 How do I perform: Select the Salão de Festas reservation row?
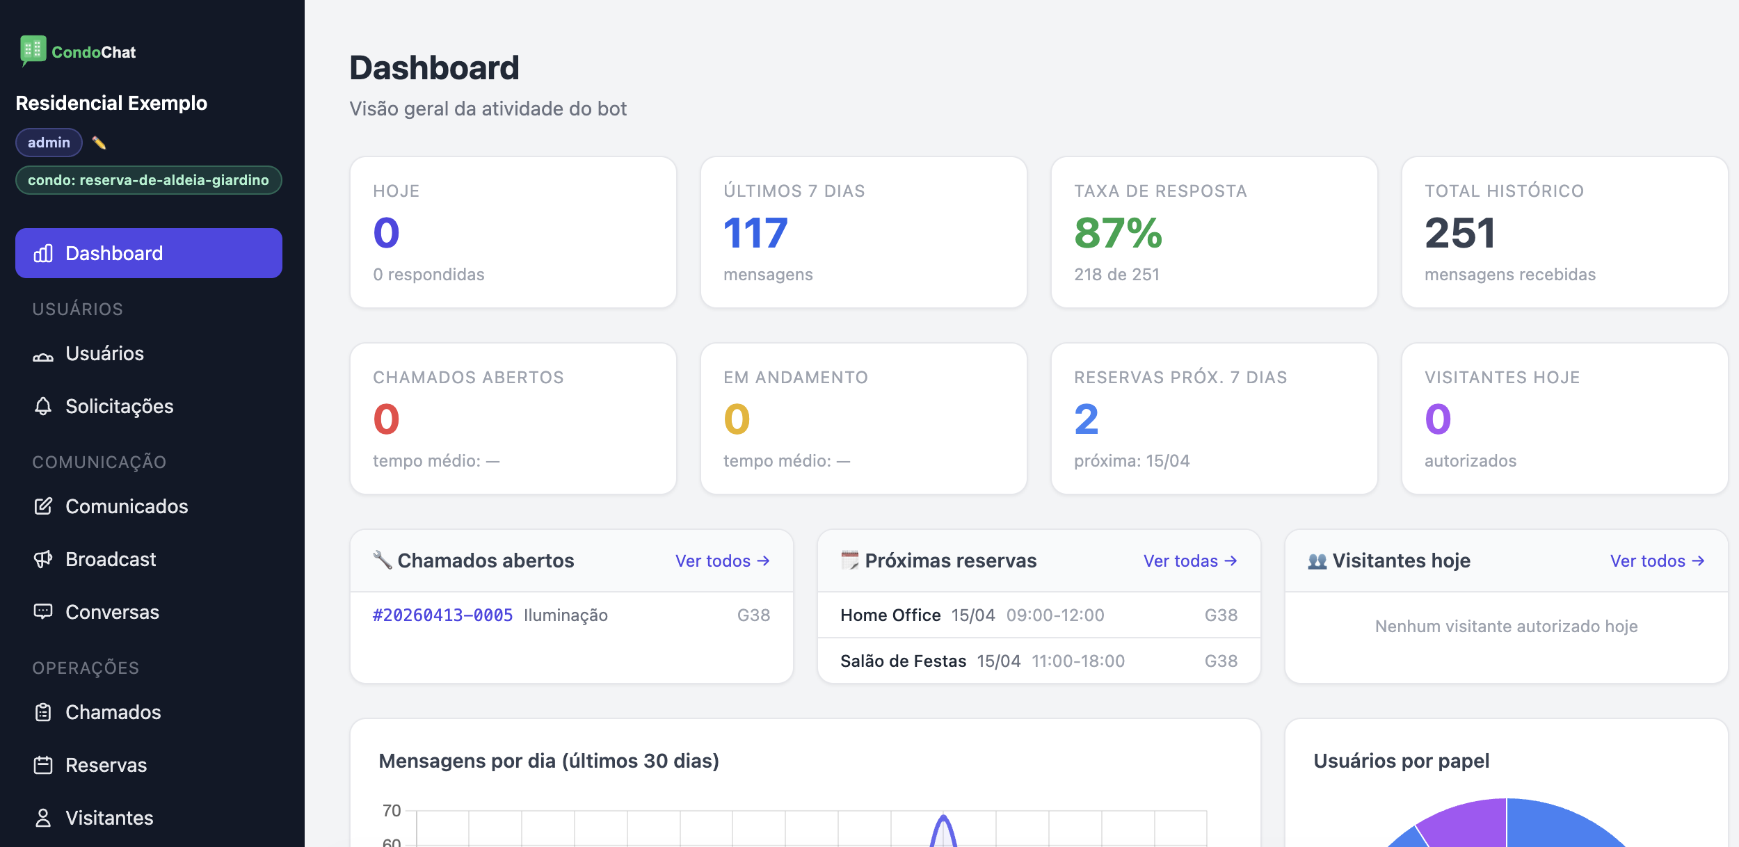click(1039, 661)
